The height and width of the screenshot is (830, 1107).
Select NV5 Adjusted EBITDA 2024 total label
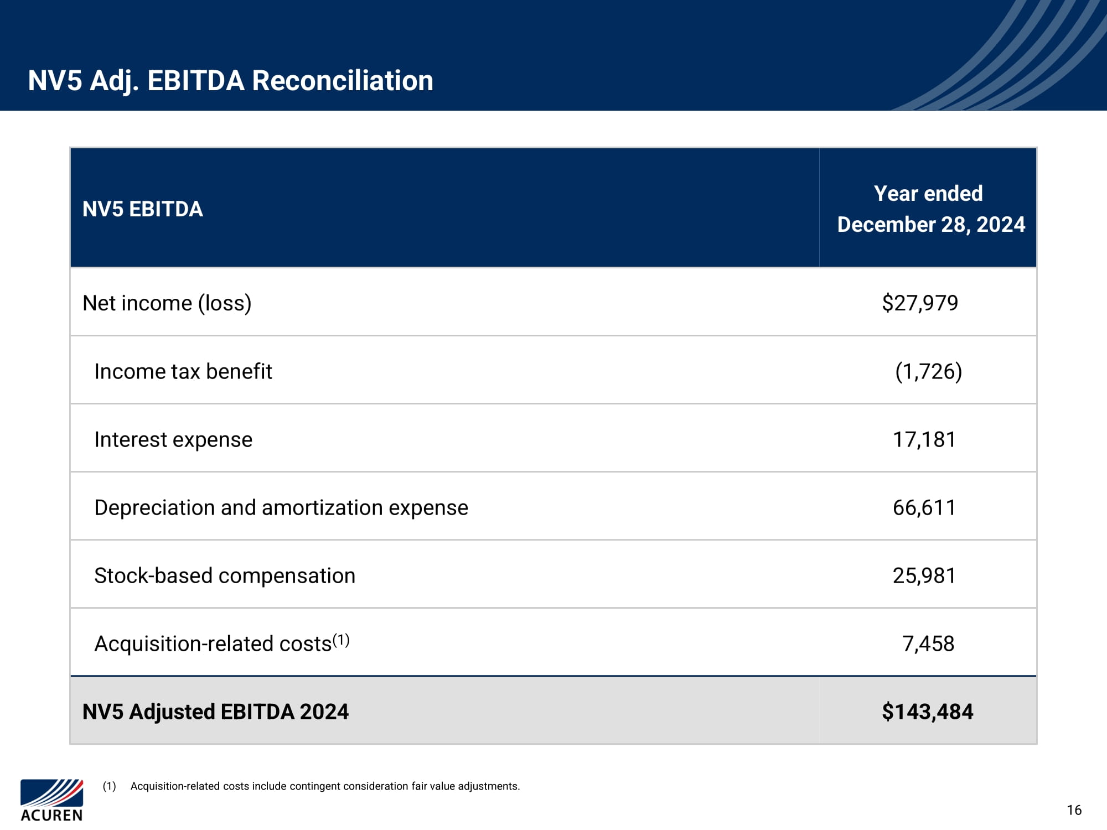coord(215,712)
